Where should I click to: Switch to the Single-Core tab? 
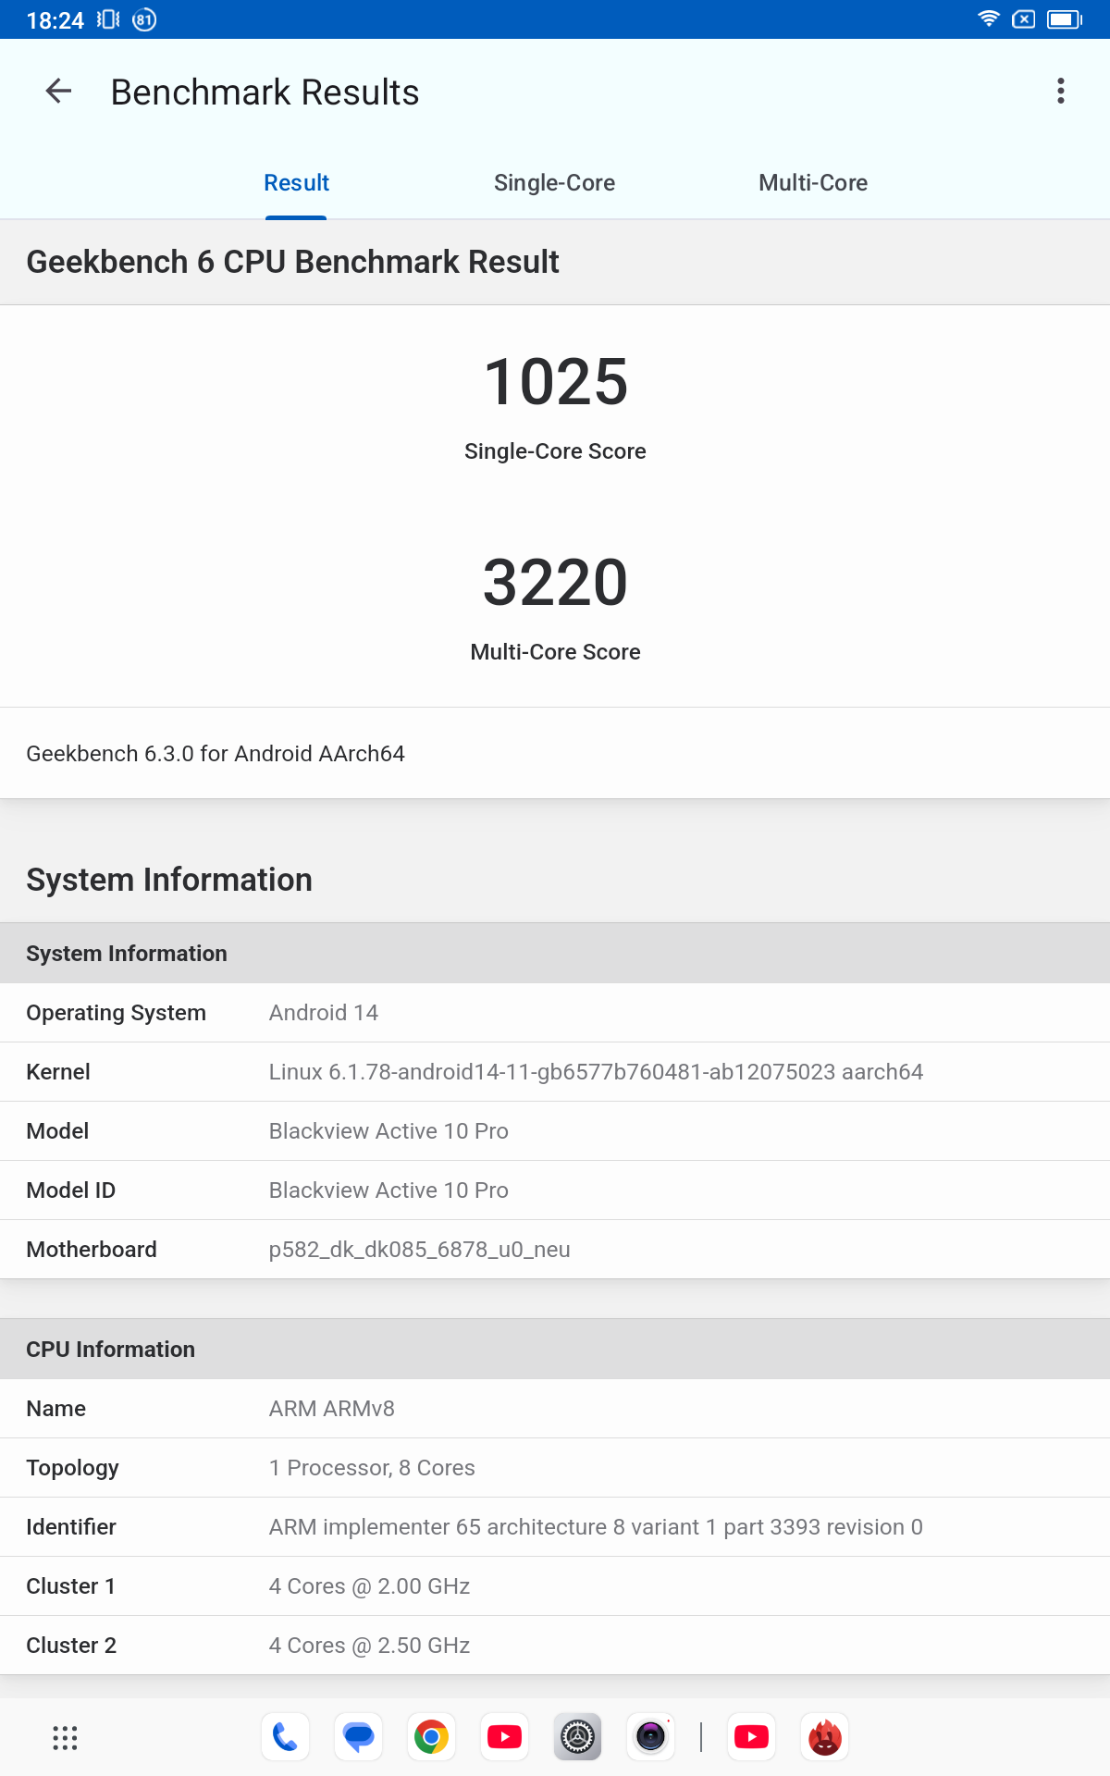(x=554, y=183)
